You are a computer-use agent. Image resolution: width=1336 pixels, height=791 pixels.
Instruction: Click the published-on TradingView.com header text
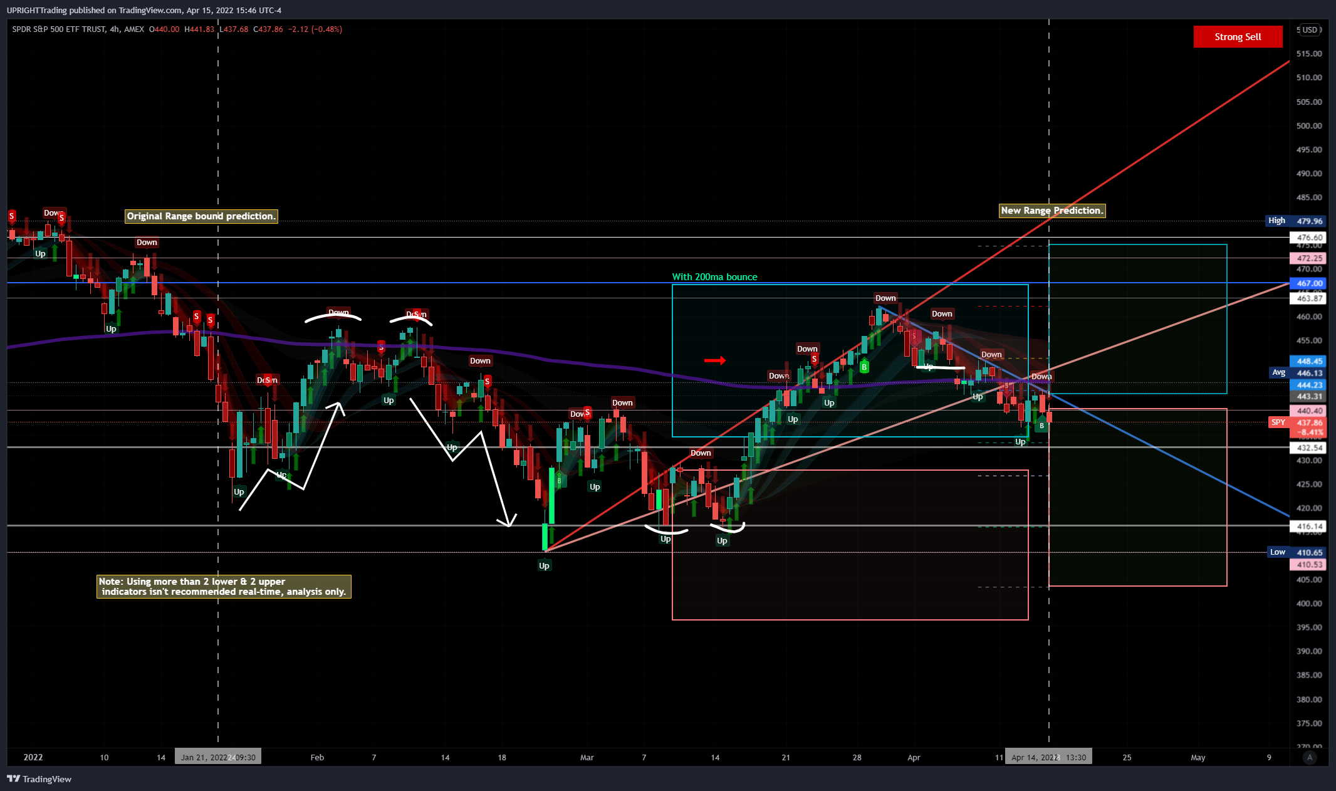(x=144, y=10)
